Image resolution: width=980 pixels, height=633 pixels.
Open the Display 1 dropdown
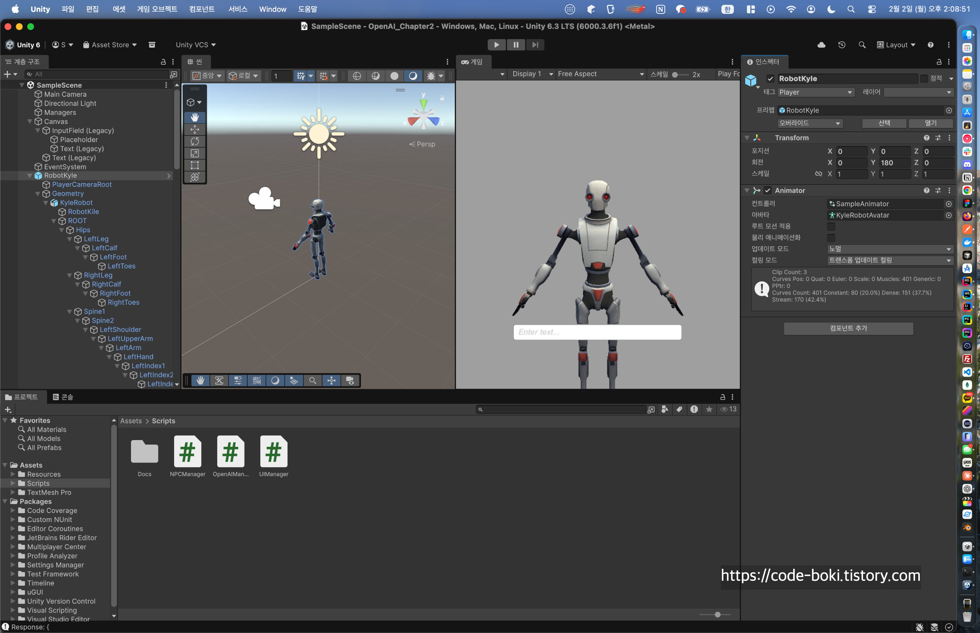(x=532, y=74)
